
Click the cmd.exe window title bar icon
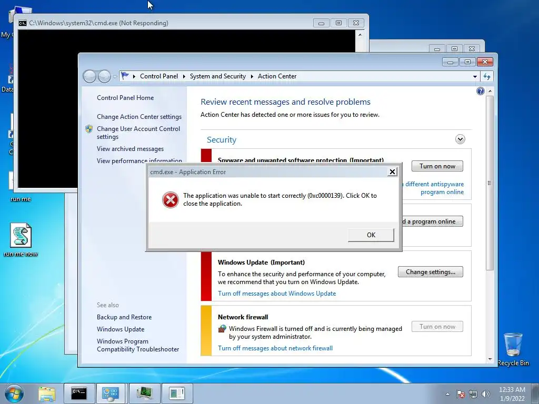click(23, 23)
